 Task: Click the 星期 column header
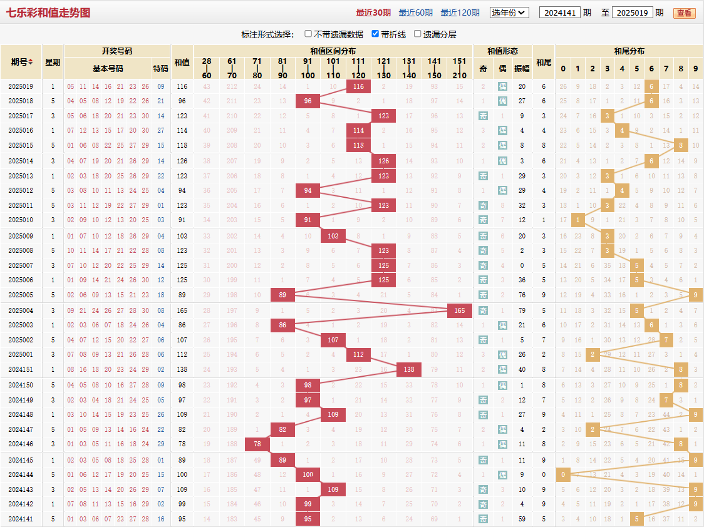53,62
